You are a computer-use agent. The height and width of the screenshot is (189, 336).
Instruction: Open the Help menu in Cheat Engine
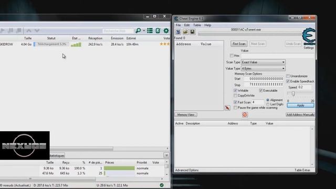pyautogui.click(x=208, y=25)
